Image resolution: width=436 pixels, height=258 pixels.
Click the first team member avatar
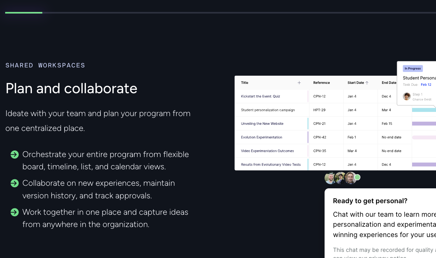[330, 178]
